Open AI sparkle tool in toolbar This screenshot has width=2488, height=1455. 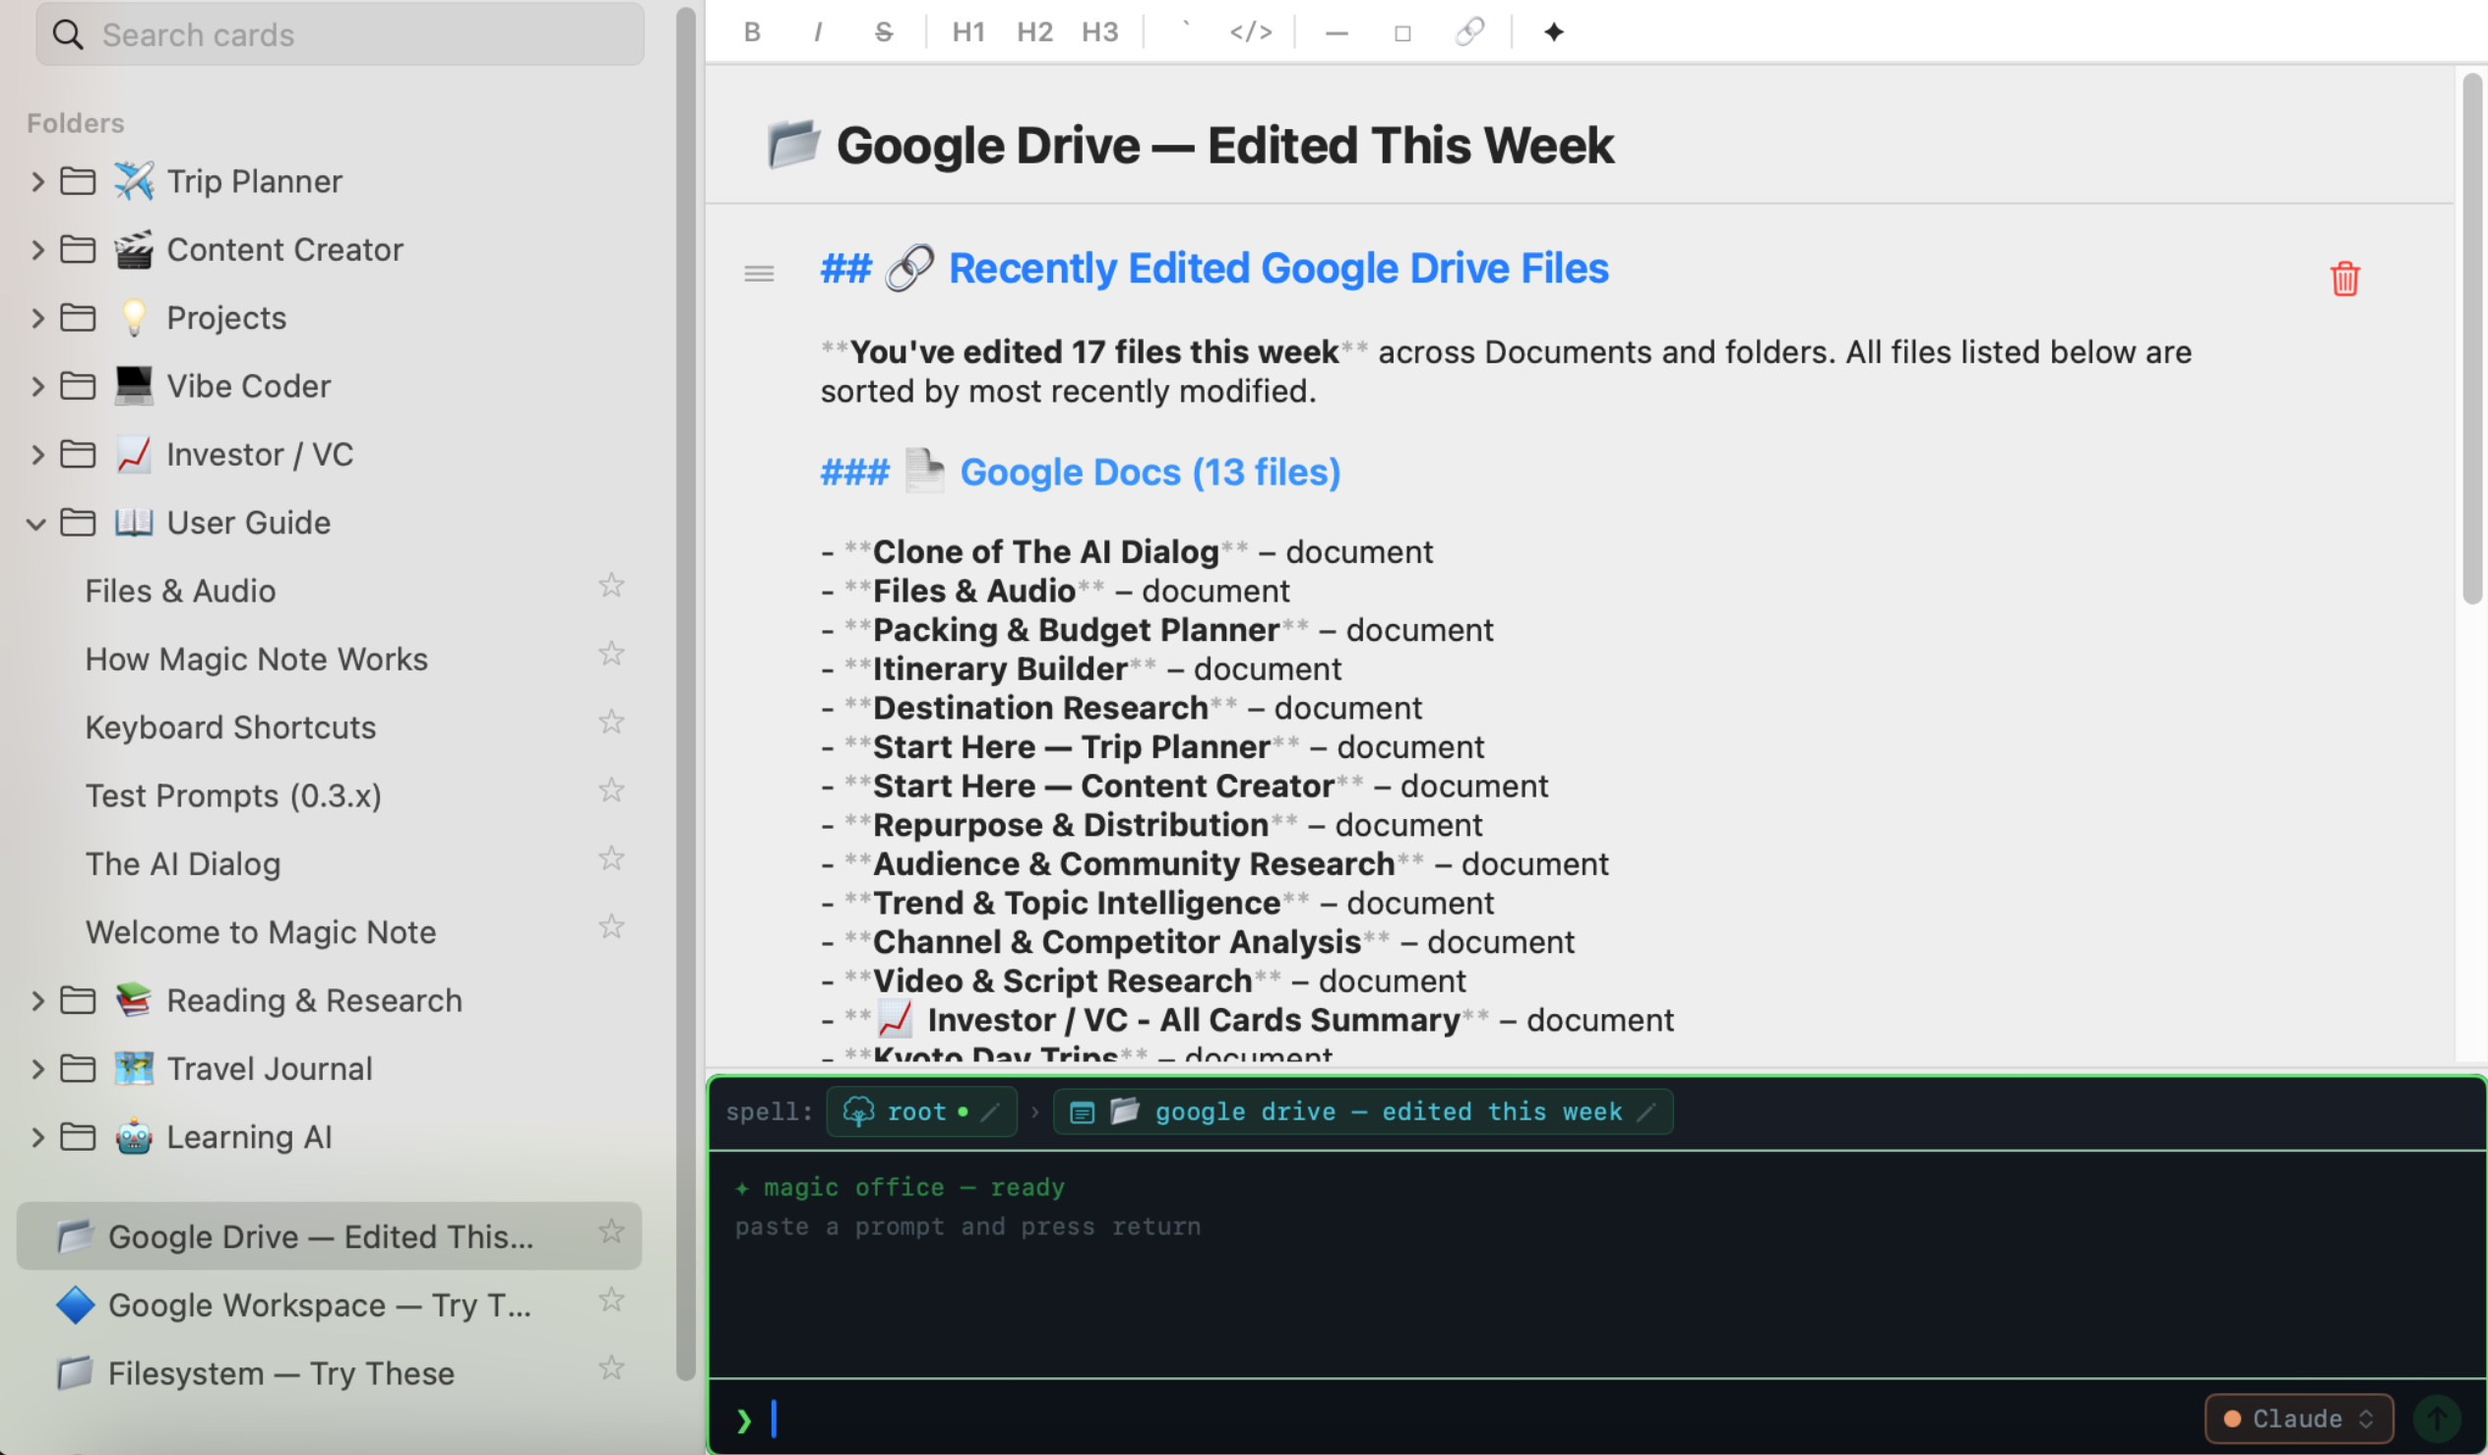pyautogui.click(x=1554, y=32)
